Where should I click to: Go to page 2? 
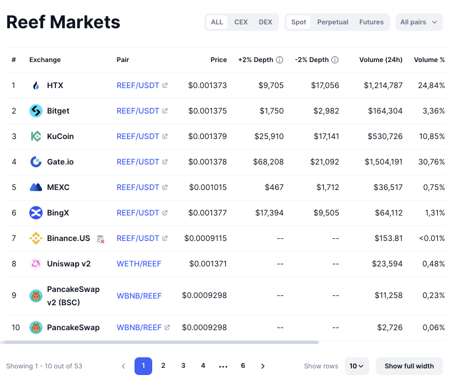pyautogui.click(x=163, y=366)
